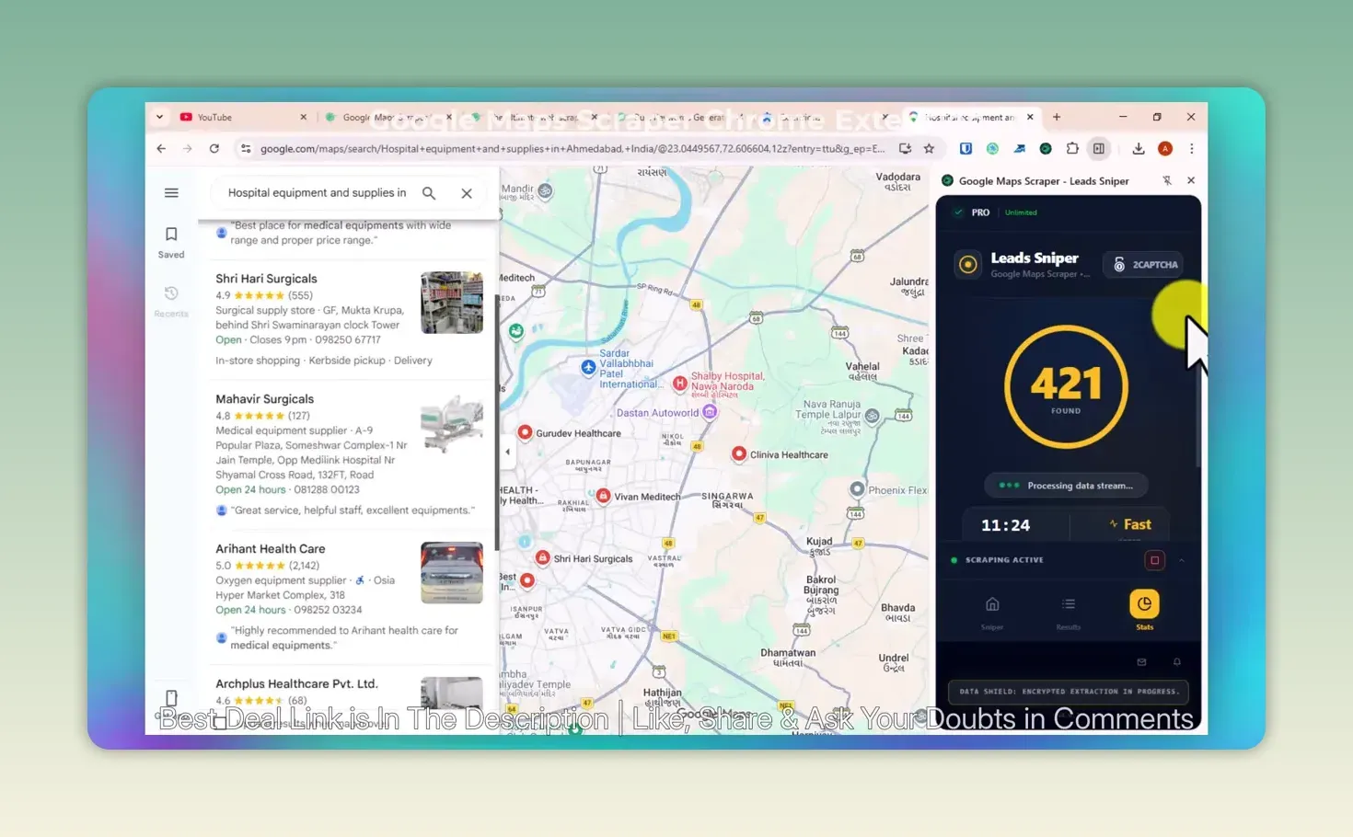Click the site info icon in address bar
The height and width of the screenshot is (837, 1353).
coord(246,148)
